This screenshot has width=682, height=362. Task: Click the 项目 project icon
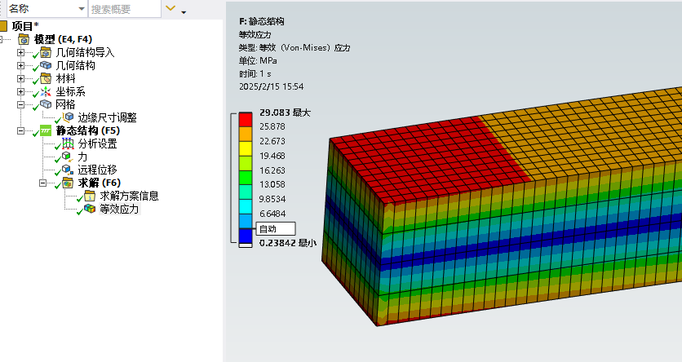pos(2,26)
